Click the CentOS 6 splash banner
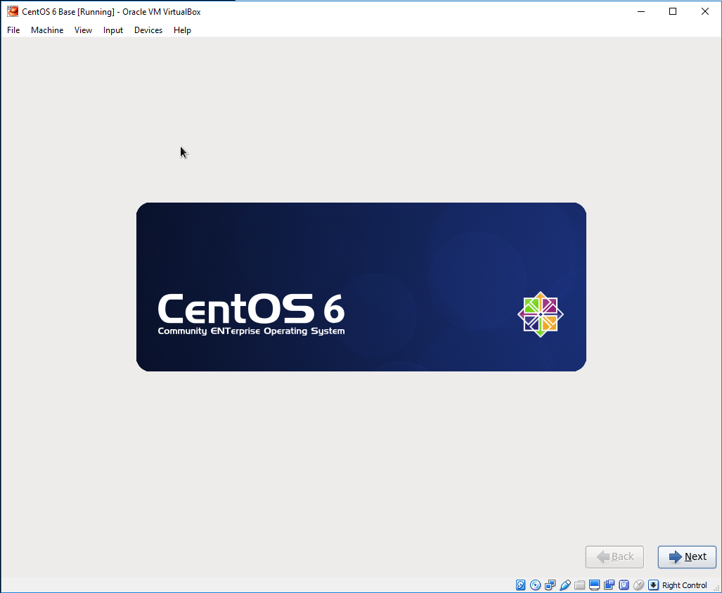 pyautogui.click(x=361, y=287)
